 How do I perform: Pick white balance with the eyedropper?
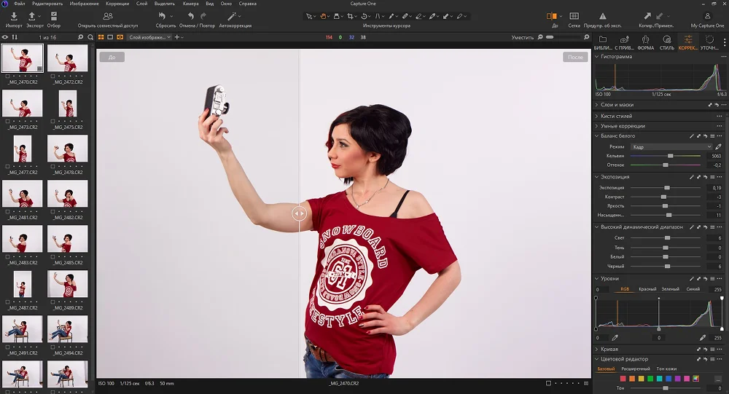coord(718,146)
